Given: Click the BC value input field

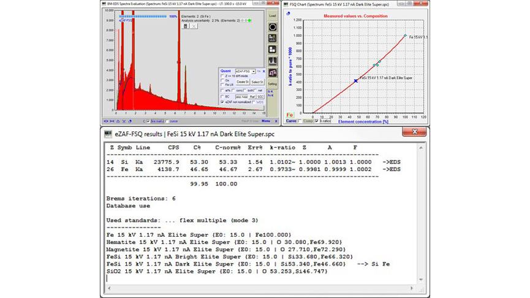Looking at the screenshot, I should pos(241,97).
